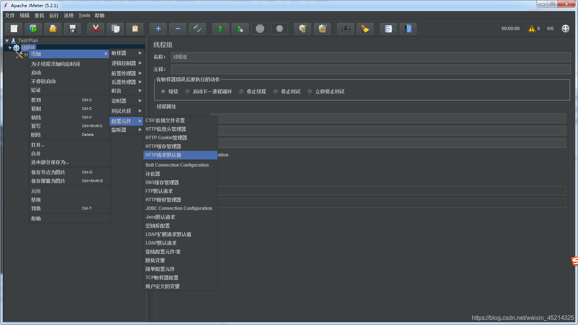
Task: Click the Search binoculars icon
Action: pos(345,29)
